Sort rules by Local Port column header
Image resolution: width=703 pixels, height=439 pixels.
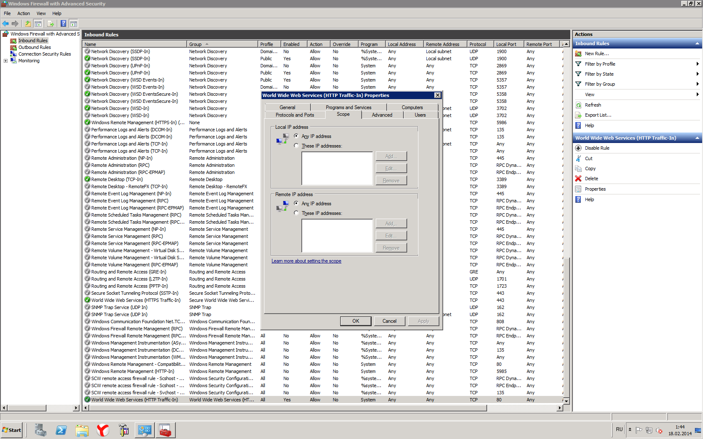[509, 44]
